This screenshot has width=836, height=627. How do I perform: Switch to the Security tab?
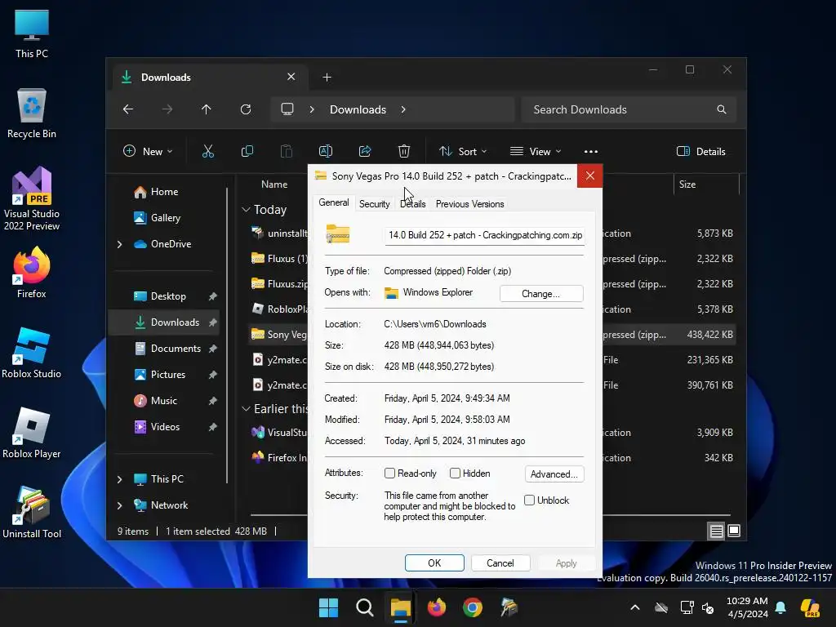pos(374,203)
